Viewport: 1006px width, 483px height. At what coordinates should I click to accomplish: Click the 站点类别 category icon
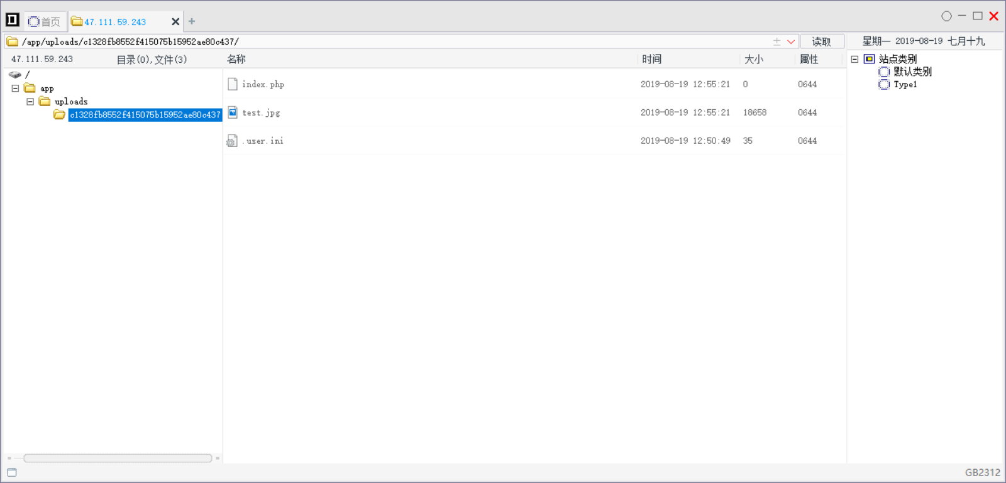(x=869, y=59)
